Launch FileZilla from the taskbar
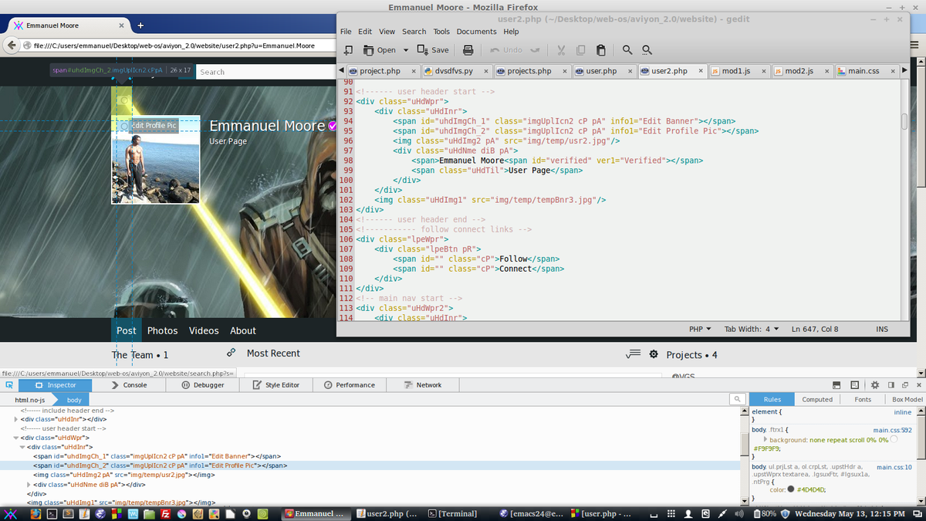The image size is (926, 521). pyautogui.click(x=165, y=514)
